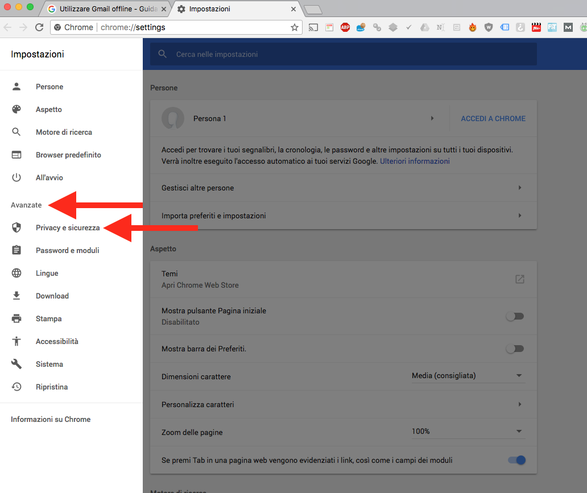The height and width of the screenshot is (493, 587).
Task: Select the Impostazioni browser tab
Action: coord(237,9)
